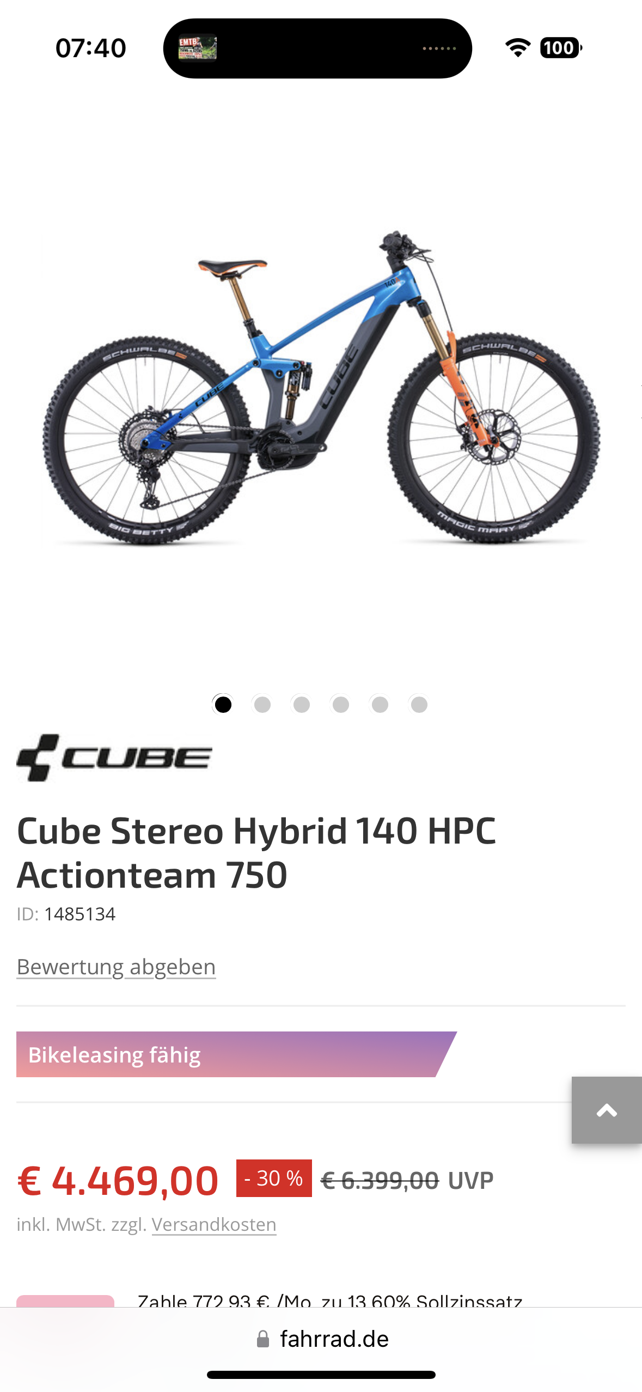
Task: Jump to the fourth carousel image dot
Action: (x=341, y=704)
